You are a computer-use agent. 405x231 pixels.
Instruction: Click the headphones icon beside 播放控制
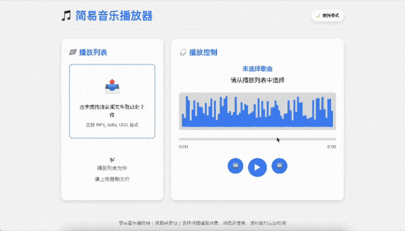click(183, 52)
